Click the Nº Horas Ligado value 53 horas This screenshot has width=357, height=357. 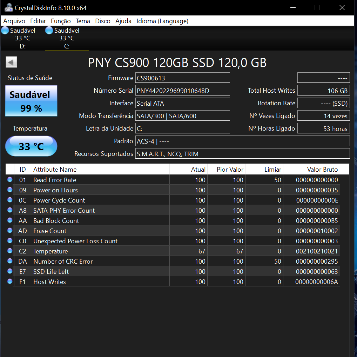tap(324, 128)
